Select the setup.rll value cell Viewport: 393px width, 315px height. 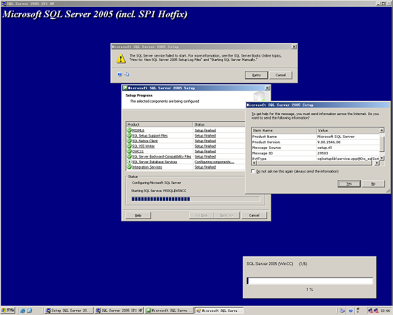[348, 148]
